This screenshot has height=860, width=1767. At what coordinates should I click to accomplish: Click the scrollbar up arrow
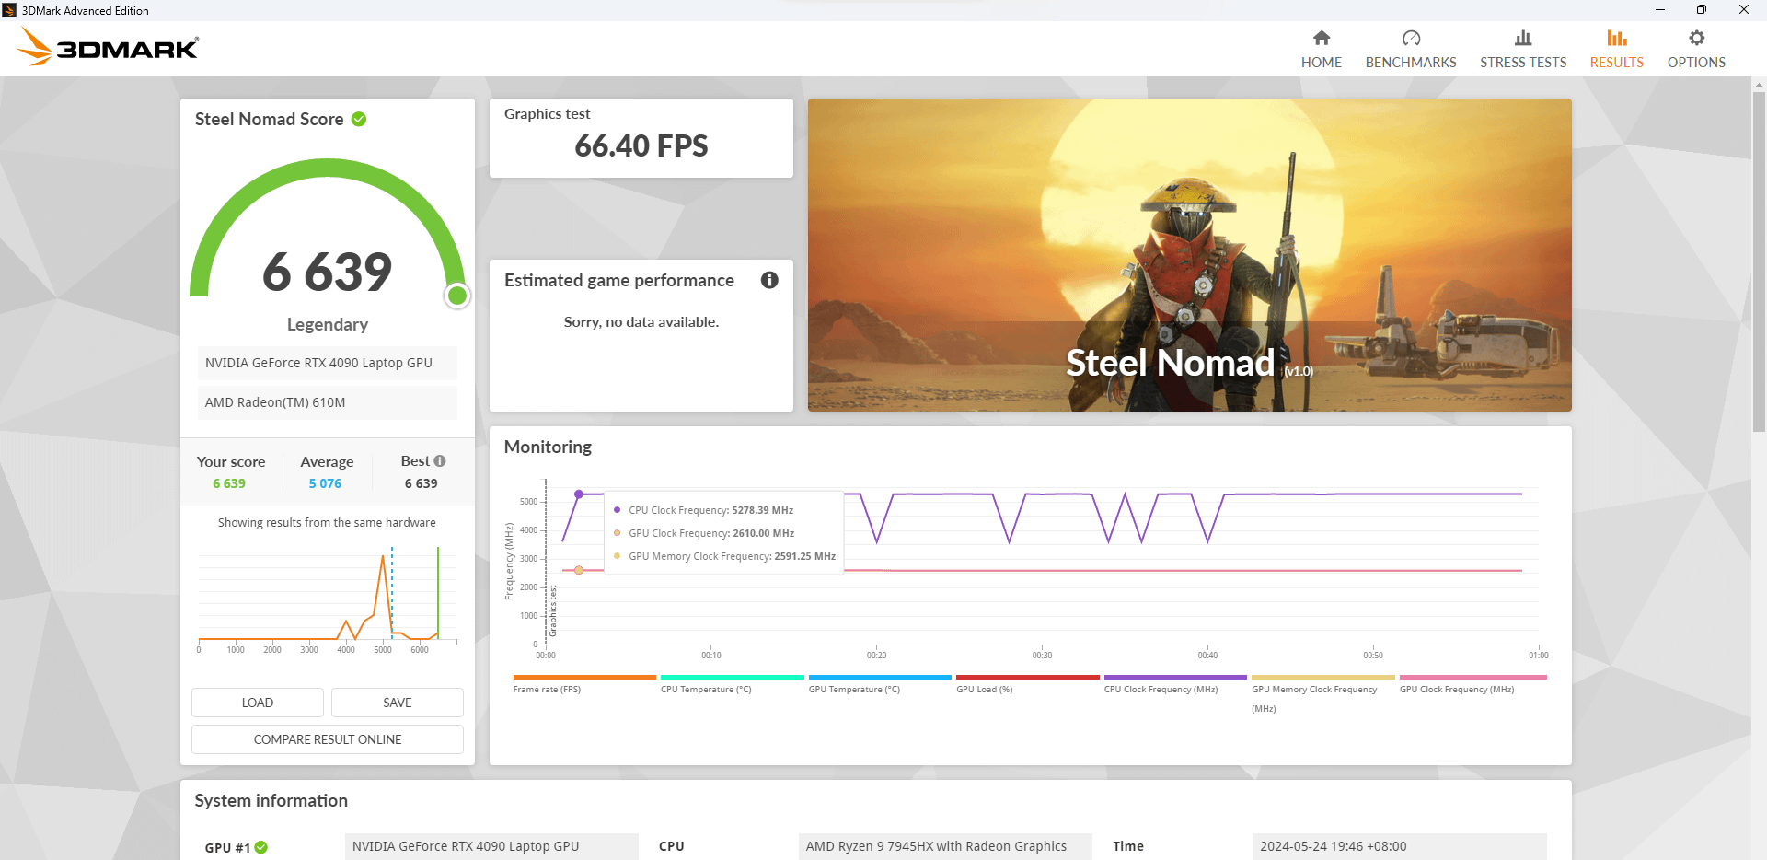(x=1759, y=85)
